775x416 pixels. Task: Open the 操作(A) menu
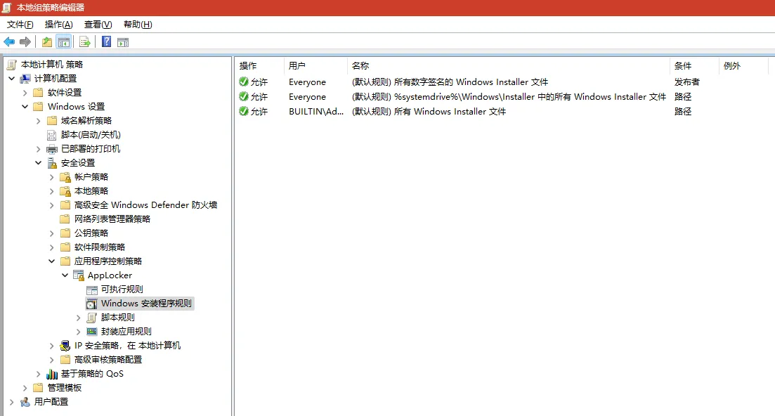[59, 24]
